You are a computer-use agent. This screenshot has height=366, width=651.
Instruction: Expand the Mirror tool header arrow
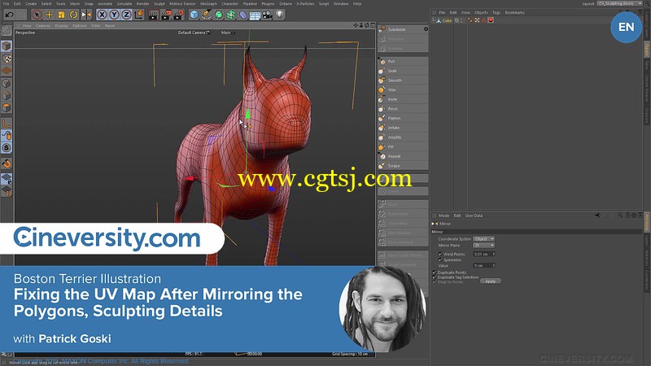(433, 224)
